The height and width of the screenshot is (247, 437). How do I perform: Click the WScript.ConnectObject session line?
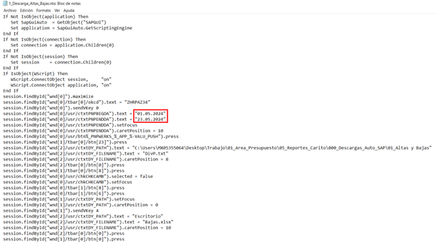point(61,79)
